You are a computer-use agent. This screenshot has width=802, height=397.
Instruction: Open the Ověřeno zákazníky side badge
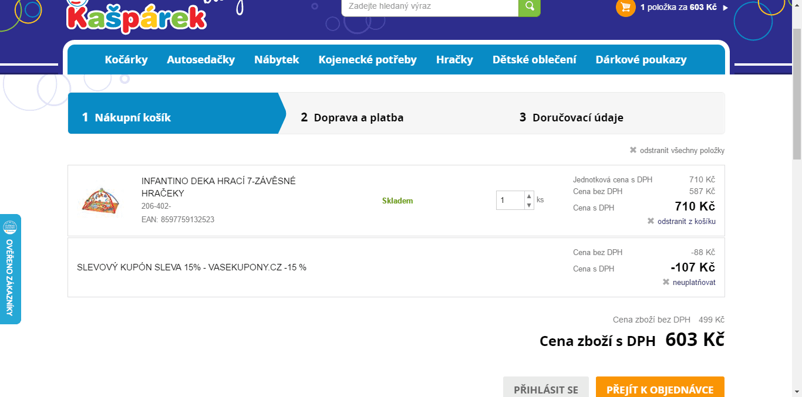pyautogui.click(x=10, y=269)
